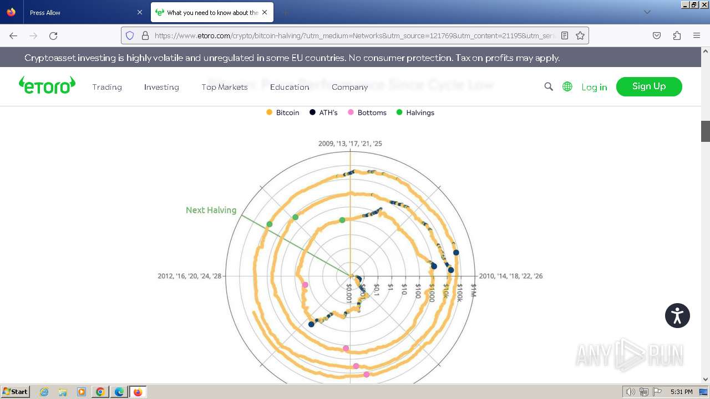Expand the Top Markets menu
This screenshot has width=710, height=399.
pos(225,87)
